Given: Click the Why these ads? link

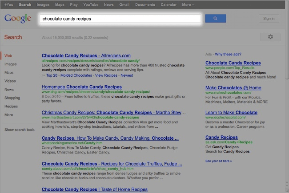Looking at the screenshot, I should click(228, 54).
